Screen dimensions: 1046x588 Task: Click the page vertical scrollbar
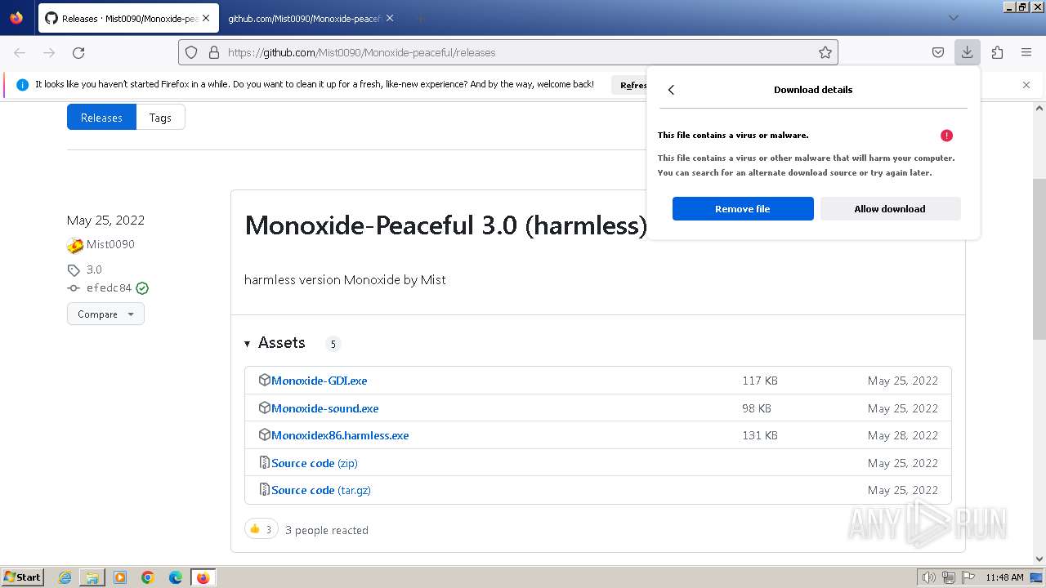coord(1039,260)
